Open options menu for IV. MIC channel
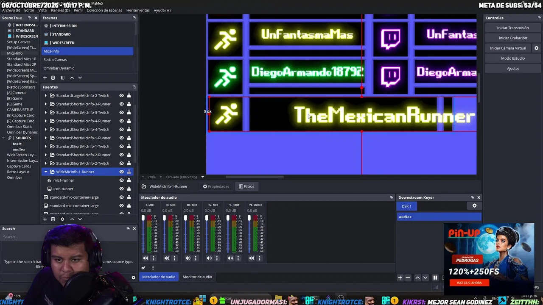The image size is (543, 305). (217, 258)
